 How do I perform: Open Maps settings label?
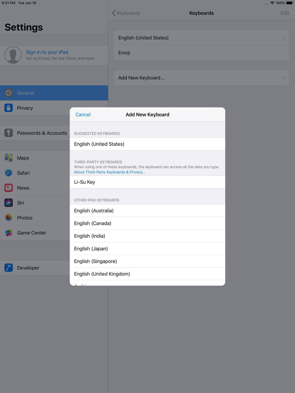tap(23, 158)
